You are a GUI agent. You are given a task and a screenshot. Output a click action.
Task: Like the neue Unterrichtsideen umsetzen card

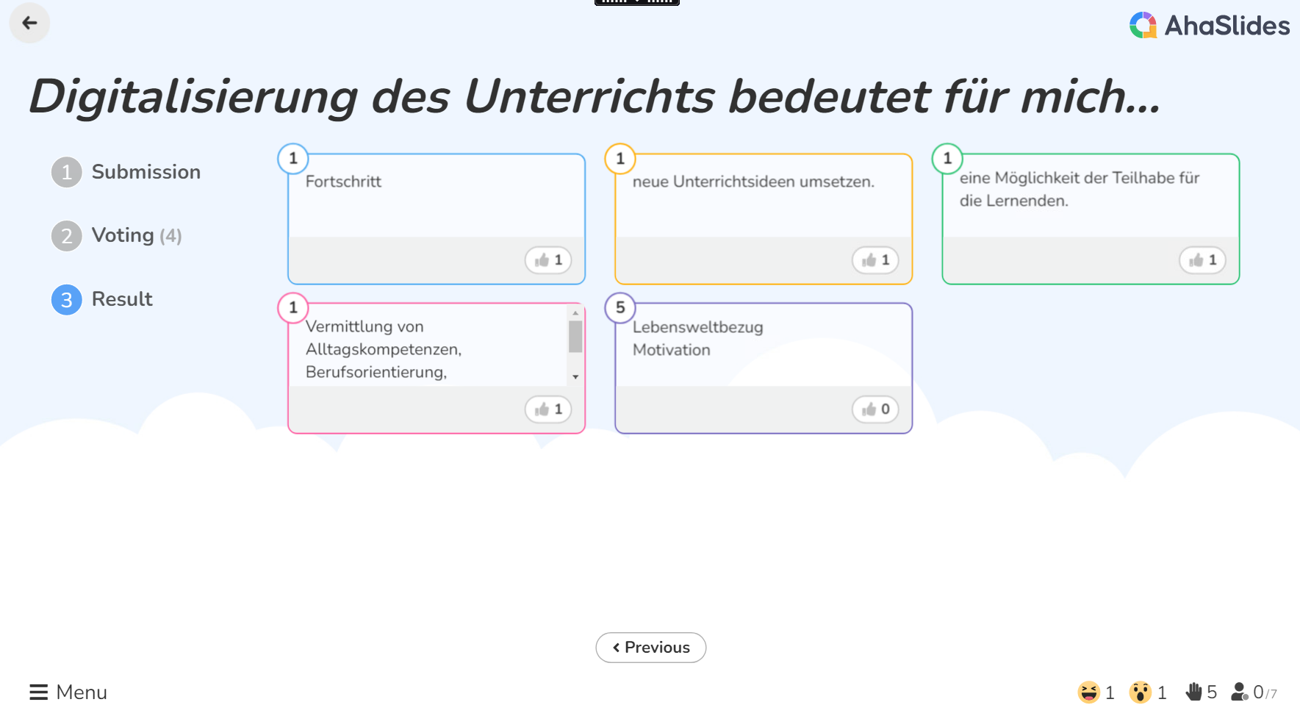point(875,260)
